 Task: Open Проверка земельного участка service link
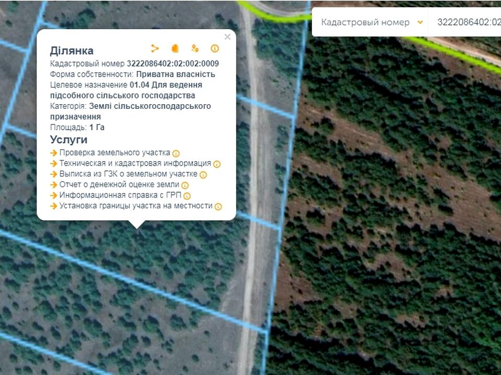click(x=114, y=153)
